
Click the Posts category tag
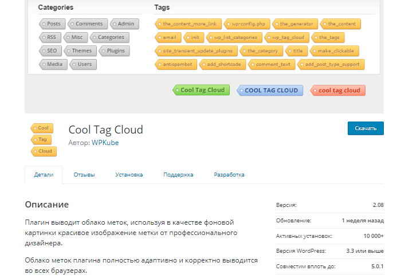point(52,24)
